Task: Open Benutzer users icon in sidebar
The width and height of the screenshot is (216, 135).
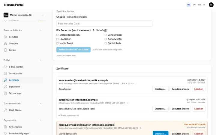Action: 5,37
